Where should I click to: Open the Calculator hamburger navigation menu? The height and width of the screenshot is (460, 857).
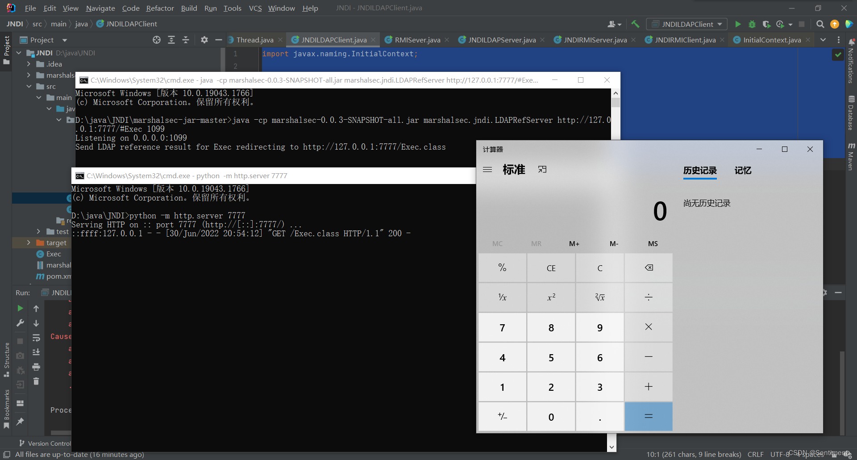pyautogui.click(x=487, y=170)
